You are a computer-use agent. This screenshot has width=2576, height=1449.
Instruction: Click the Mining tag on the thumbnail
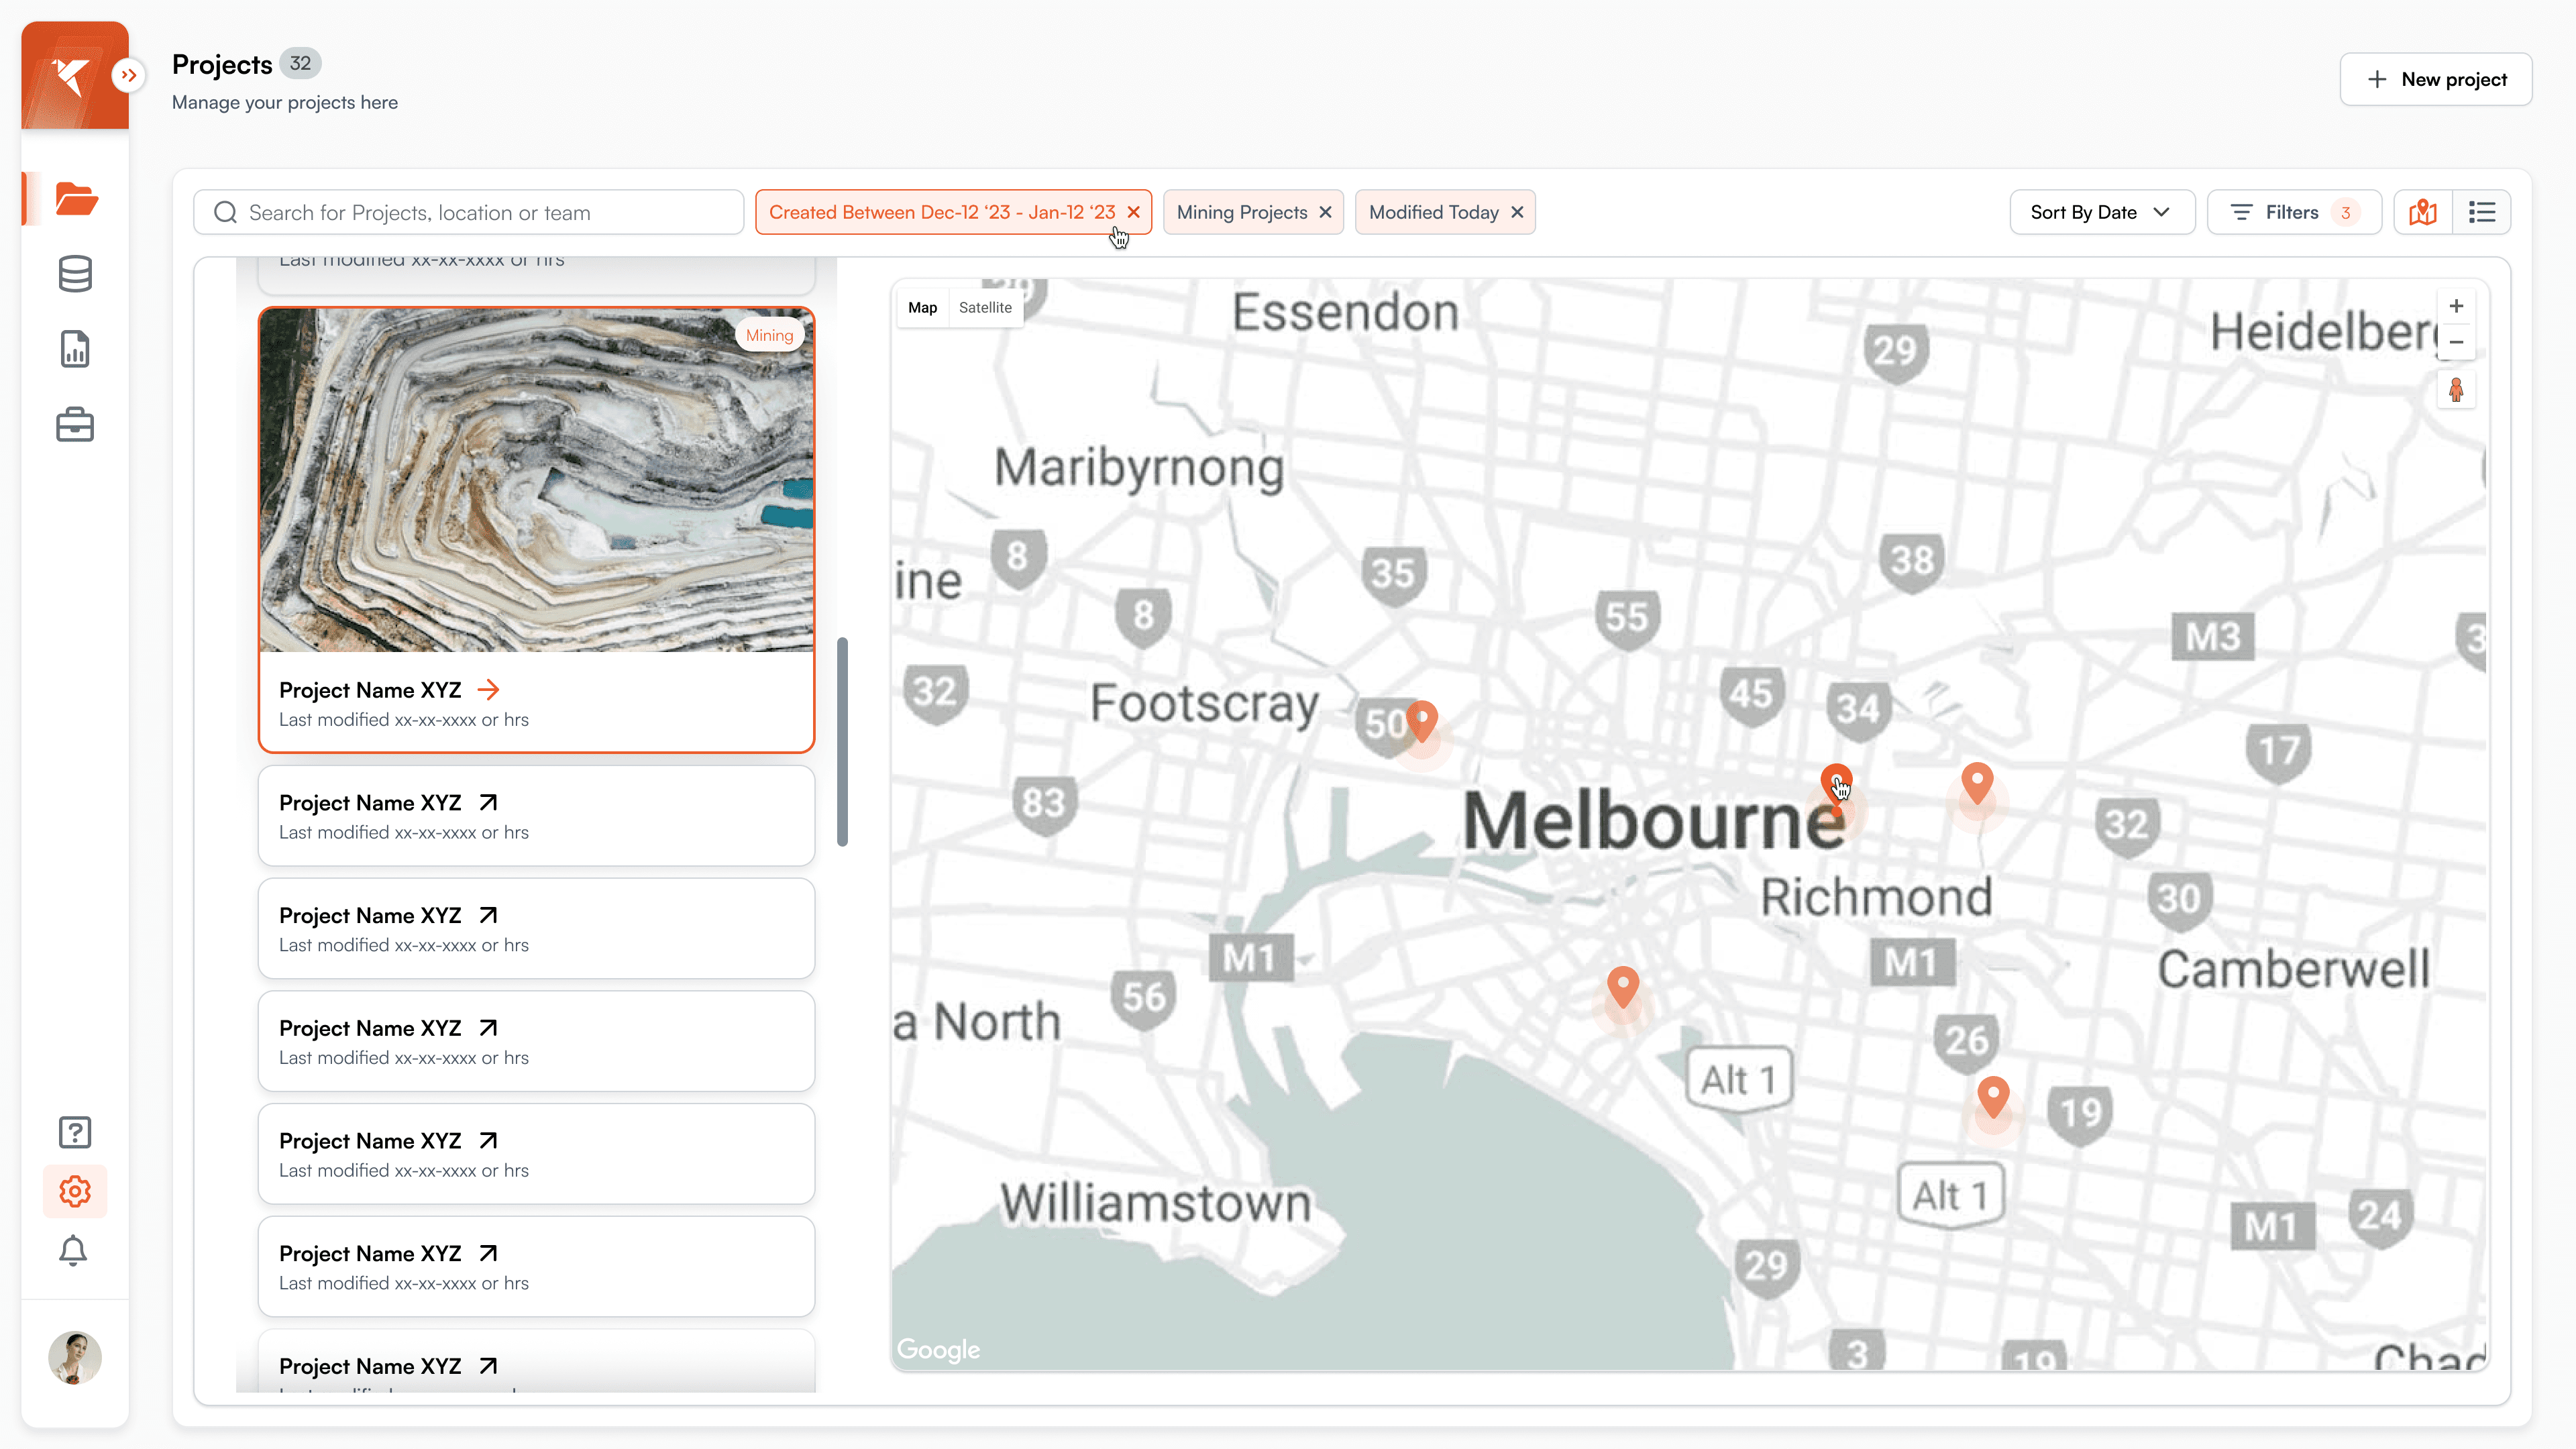[769, 335]
